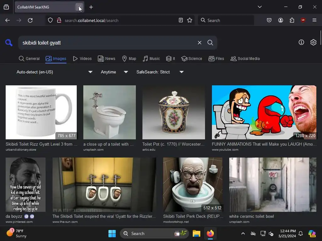Screen dimensions: 322x241
Task: Open the uBlock Origin extension icon
Action: pyautogui.click(x=303, y=20)
